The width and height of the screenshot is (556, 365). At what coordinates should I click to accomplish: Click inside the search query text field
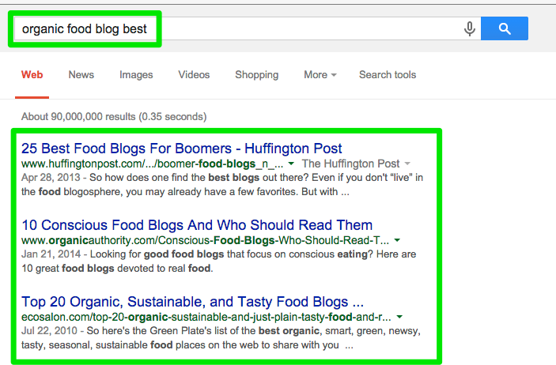tap(248, 28)
